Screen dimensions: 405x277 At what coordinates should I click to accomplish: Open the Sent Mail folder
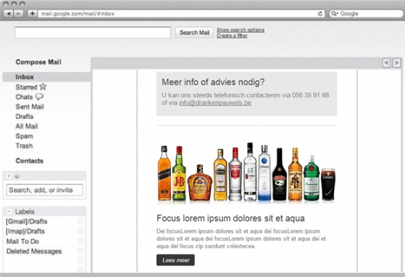[x=30, y=107]
